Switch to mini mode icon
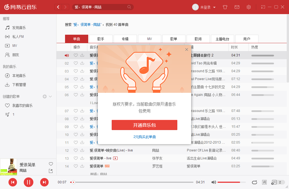This screenshot has height=189, width=289. point(263,7)
